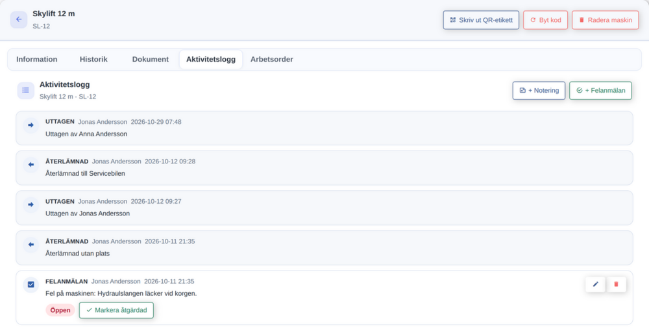
Task: Click timestamp 2026-10-29 07:48
Action: coord(156,122)
